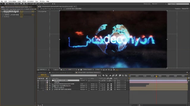Hide MASKS FROM LOGO COPY HERE layer
The width and height of the screenshot is (190, 106).
click(x=38, y=84)
